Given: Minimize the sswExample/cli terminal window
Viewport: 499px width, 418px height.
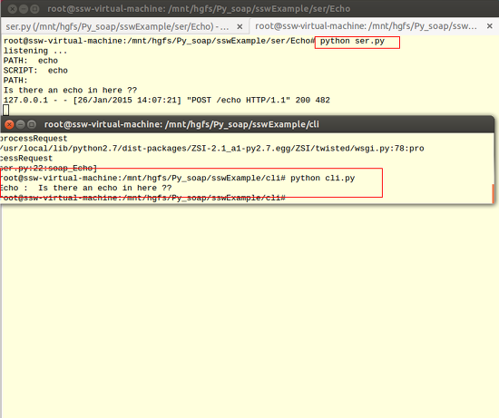Looking at the screenshot, I should point(20,124).
